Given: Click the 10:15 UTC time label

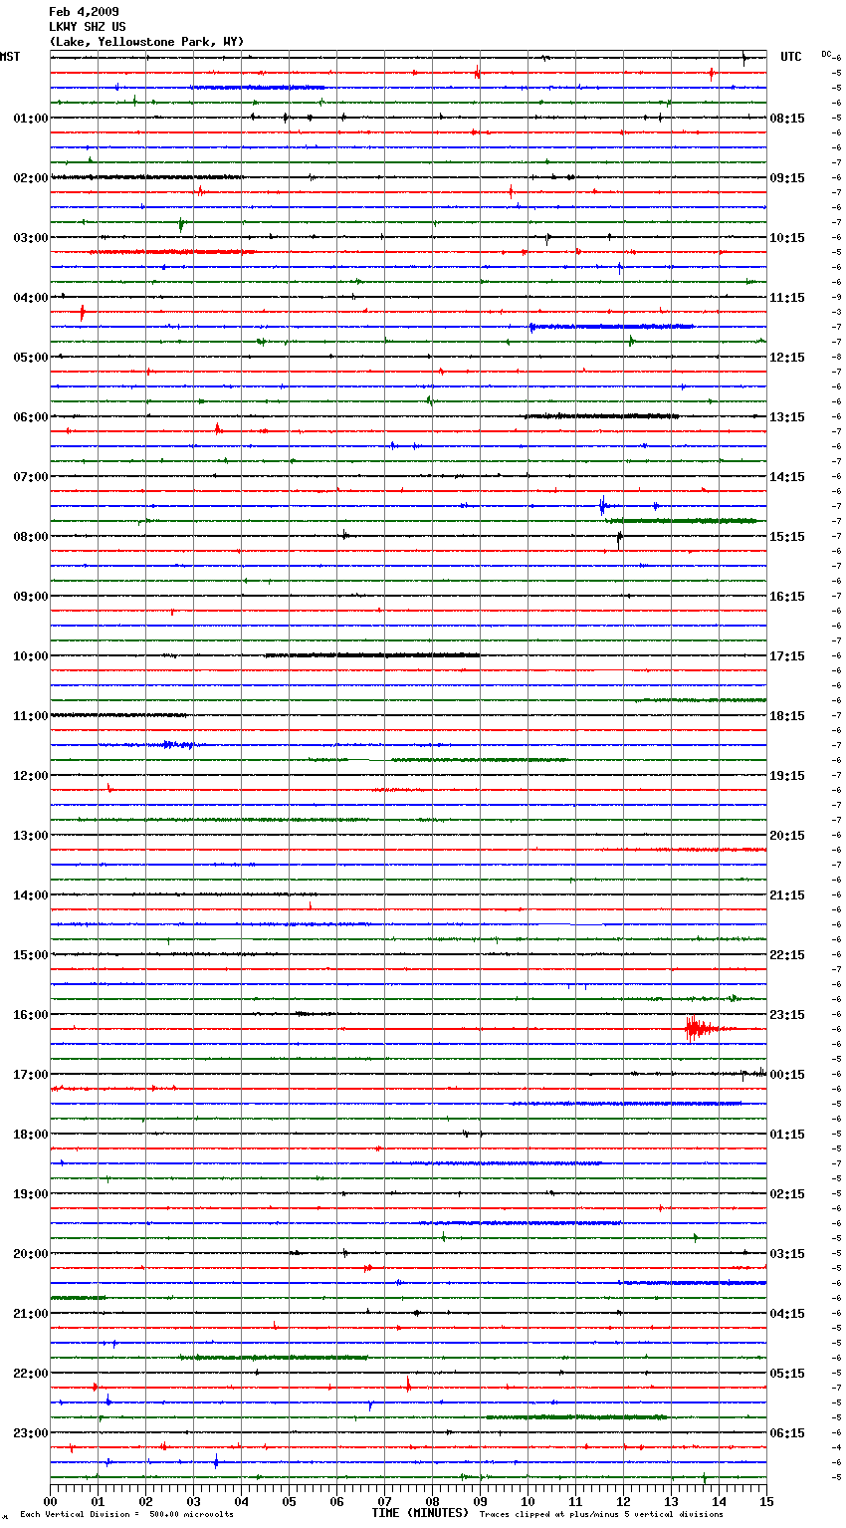Looking at the screenshot, I should tap(787, 238).
